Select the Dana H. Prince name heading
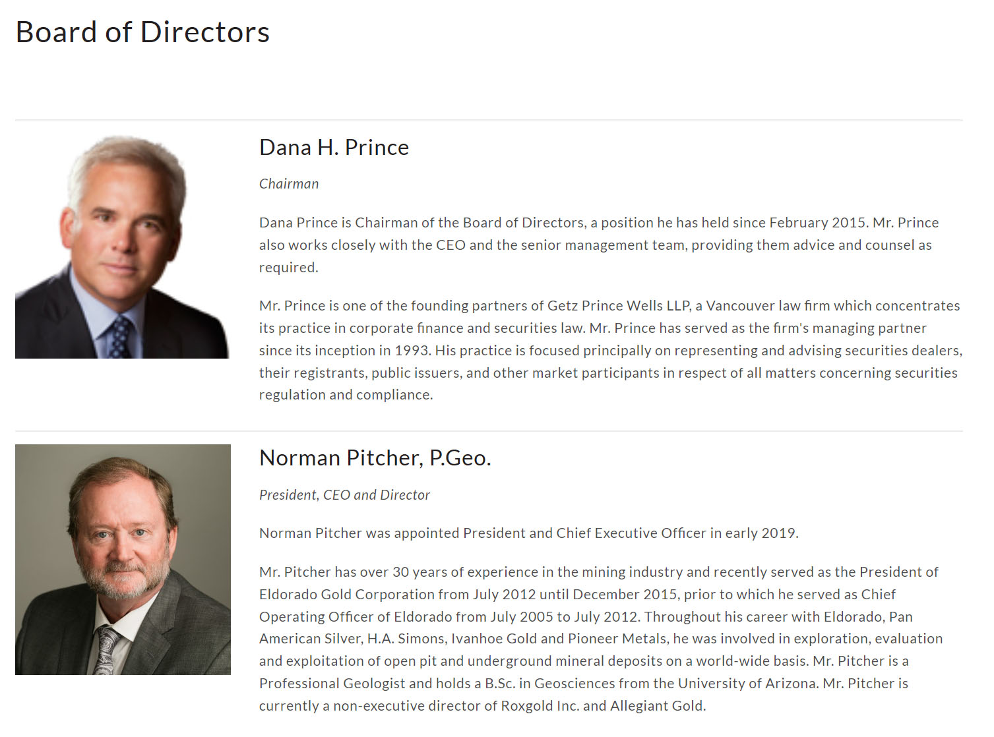 (334, 148)
